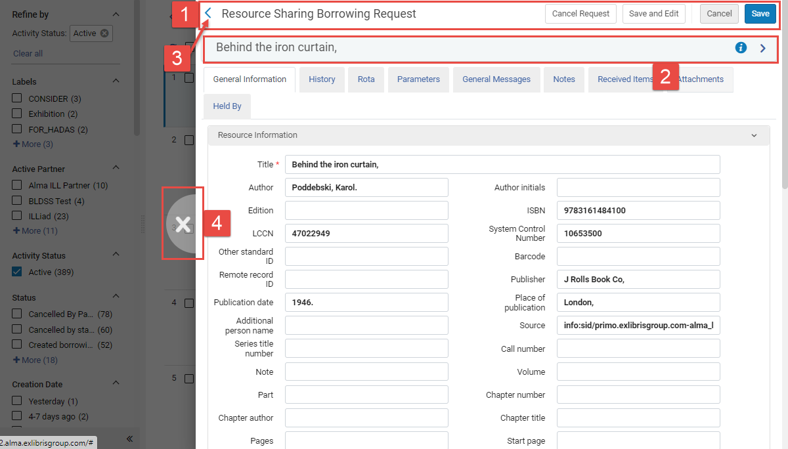Click into the Title input field

[502, 164]
